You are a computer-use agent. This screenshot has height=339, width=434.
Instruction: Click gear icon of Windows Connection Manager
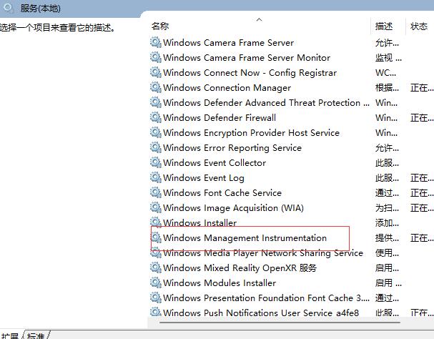(x=156, y=88)
